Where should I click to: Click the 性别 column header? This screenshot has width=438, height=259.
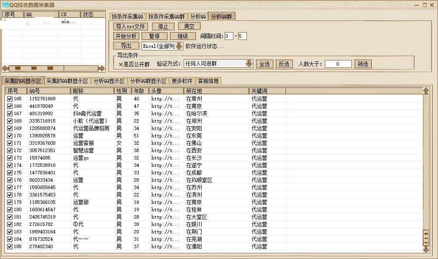coord(123,91)
